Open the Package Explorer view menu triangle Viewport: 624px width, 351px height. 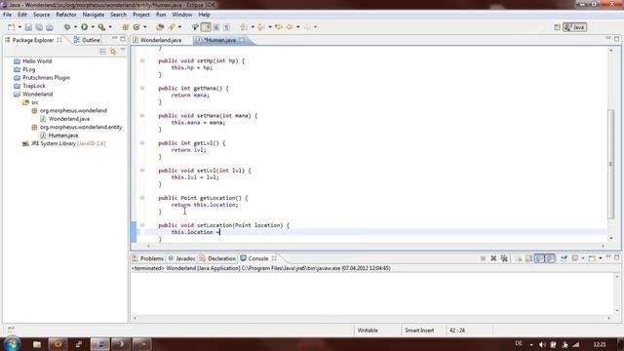123,51
